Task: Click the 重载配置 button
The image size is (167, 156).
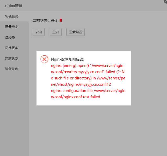Action: pyautogui.click(x=76, y=32)
